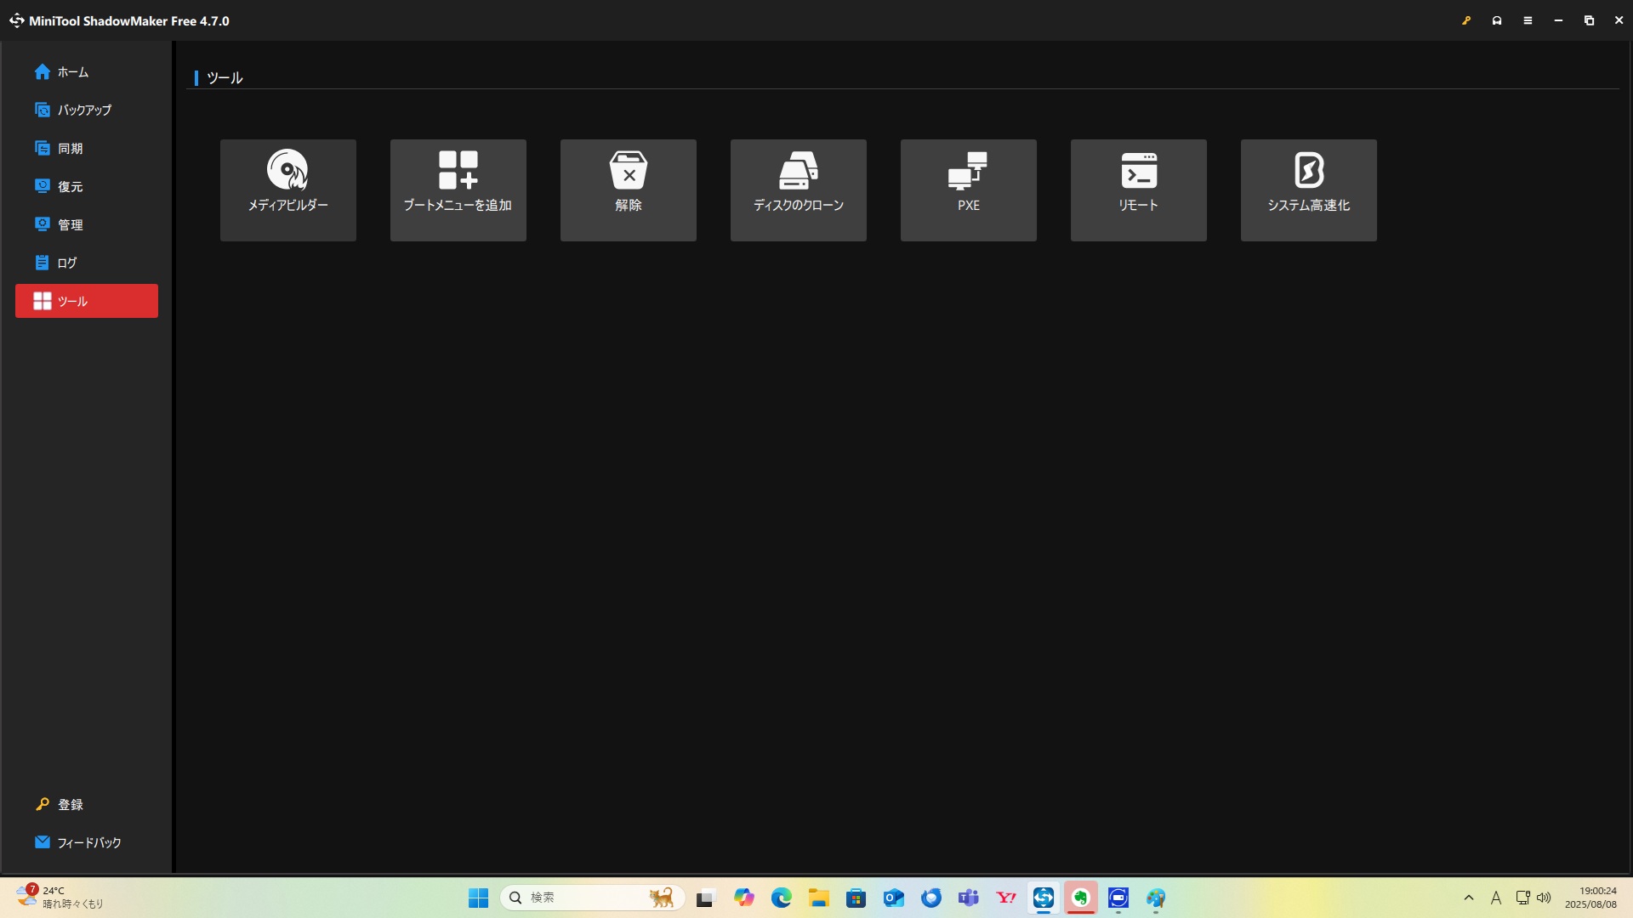Open the hamburger menu in the title bar

(1528, 20)
